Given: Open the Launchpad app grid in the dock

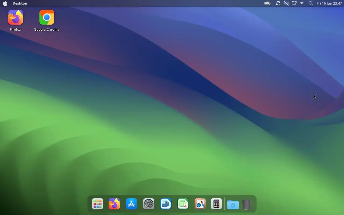Looking at the screenshot, I should pyautogui.click(x=97, y=204).
